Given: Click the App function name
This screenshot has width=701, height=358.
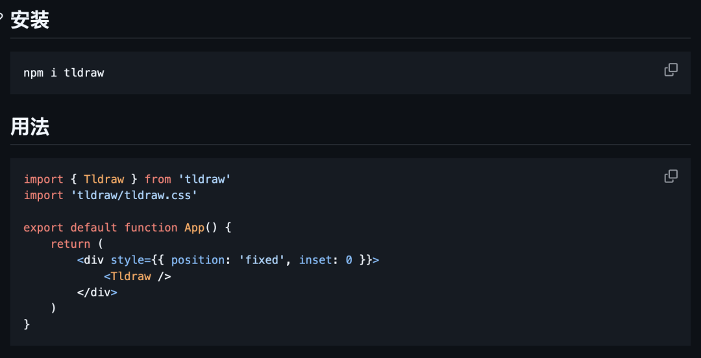Looking at the screenshot, I should tap(195, 228).
